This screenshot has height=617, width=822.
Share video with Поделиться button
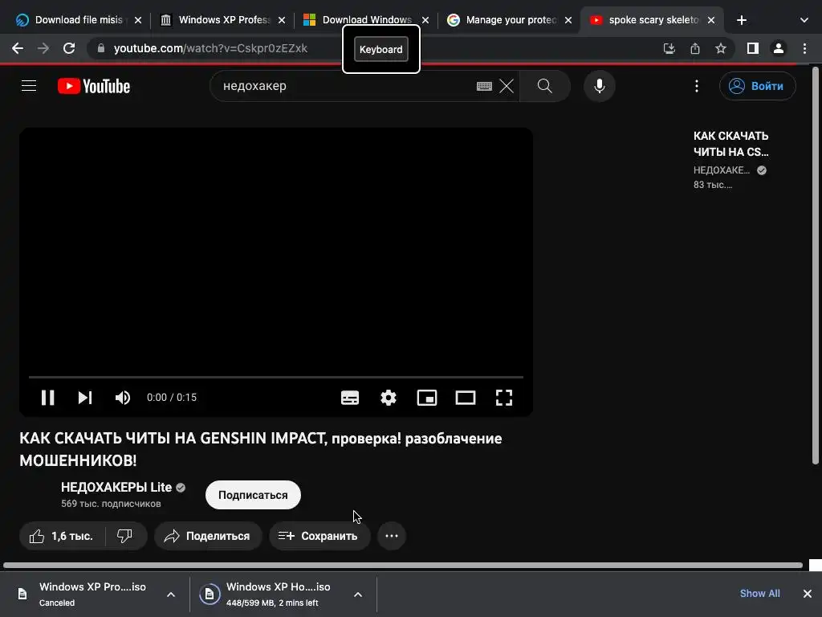208,536
